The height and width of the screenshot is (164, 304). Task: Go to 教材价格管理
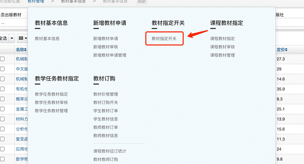[x=106, y=94]
